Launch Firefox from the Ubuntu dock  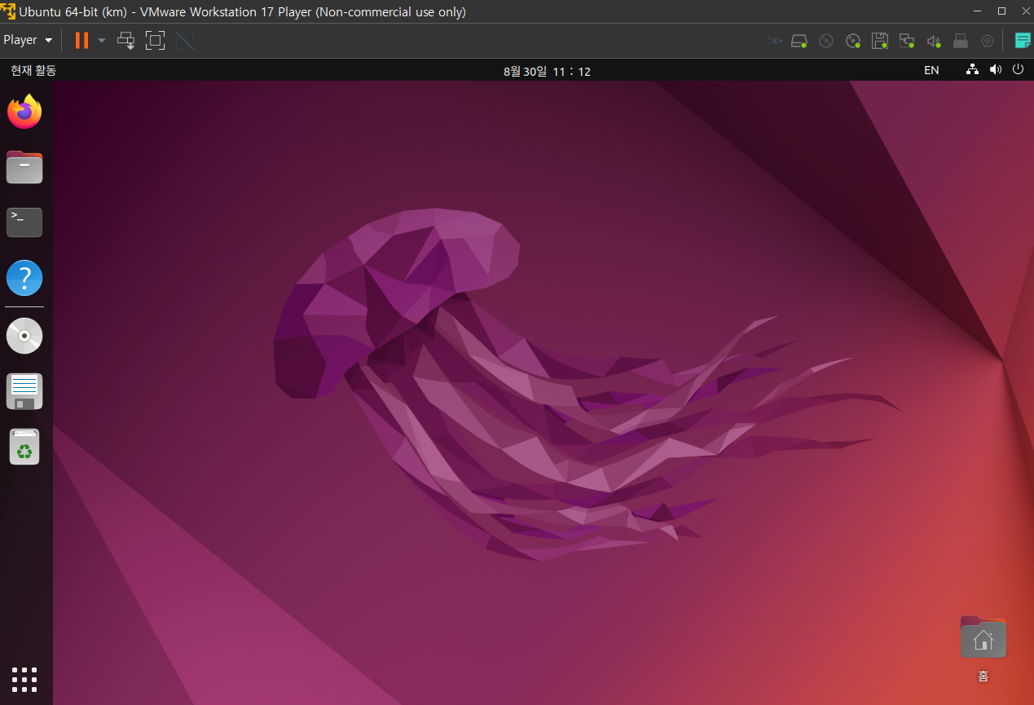point(24,112)
